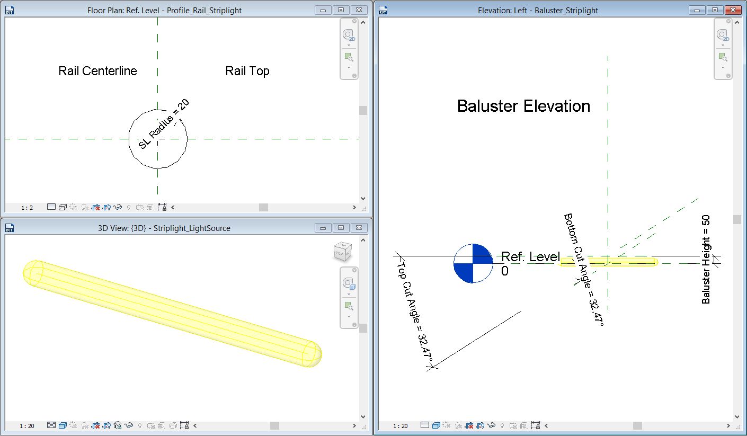This screenshot has width=747, height=436.
Task: Expand steering wheel options arrow in Floor Plan view
Action: click(349, 45)
